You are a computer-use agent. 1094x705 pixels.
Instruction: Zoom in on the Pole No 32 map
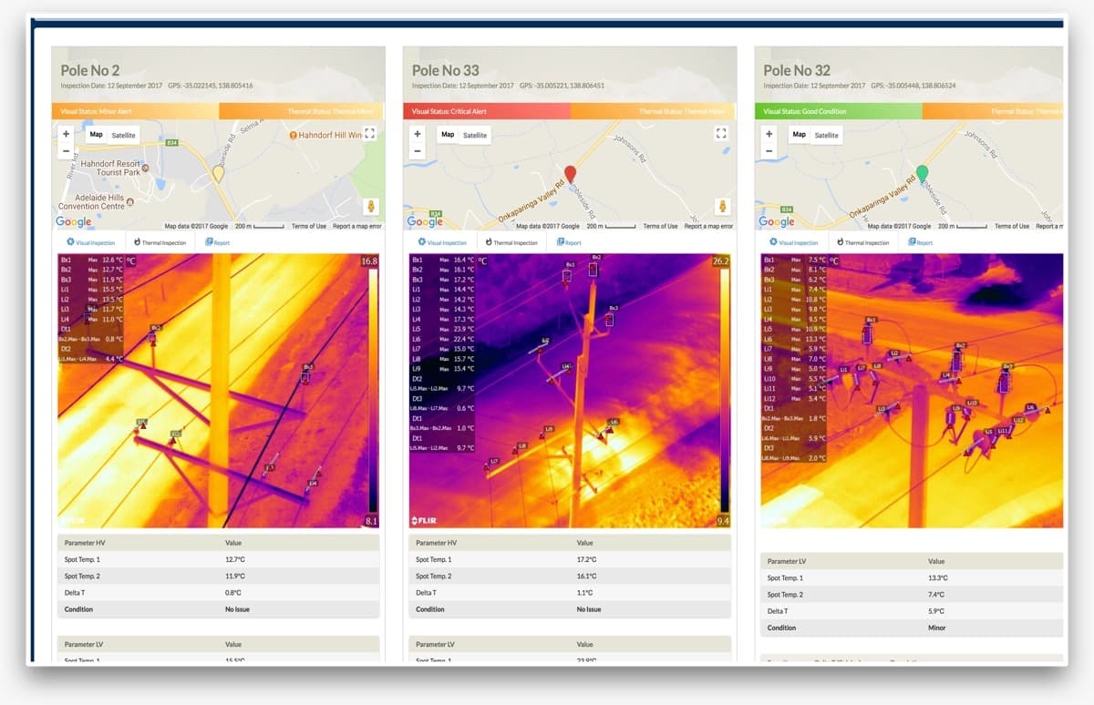tap(769, 134)
